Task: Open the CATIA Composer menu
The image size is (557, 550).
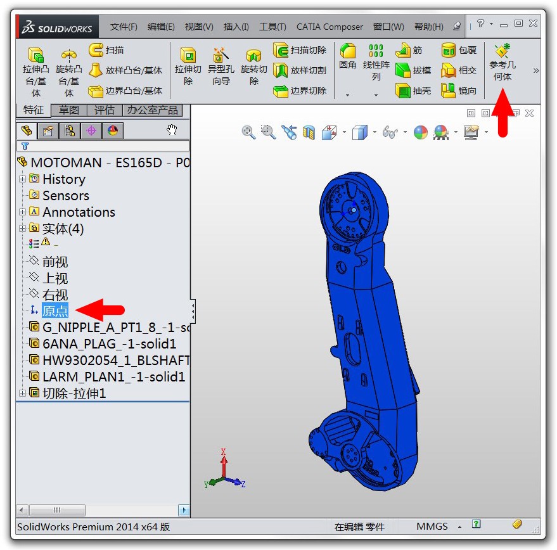Action: [x=330, y=27]
